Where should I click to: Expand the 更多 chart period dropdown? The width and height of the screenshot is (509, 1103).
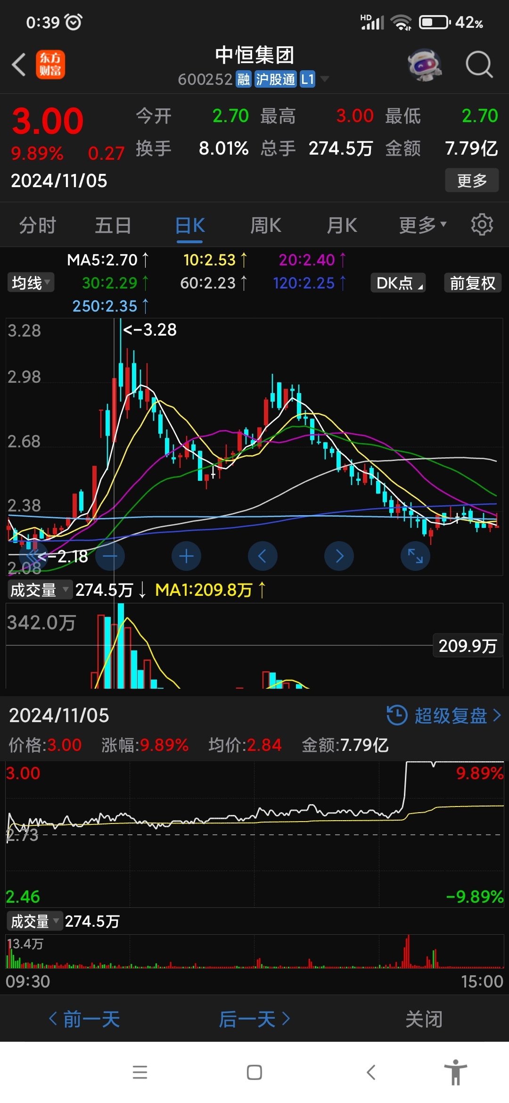click(x=422, y=225)
